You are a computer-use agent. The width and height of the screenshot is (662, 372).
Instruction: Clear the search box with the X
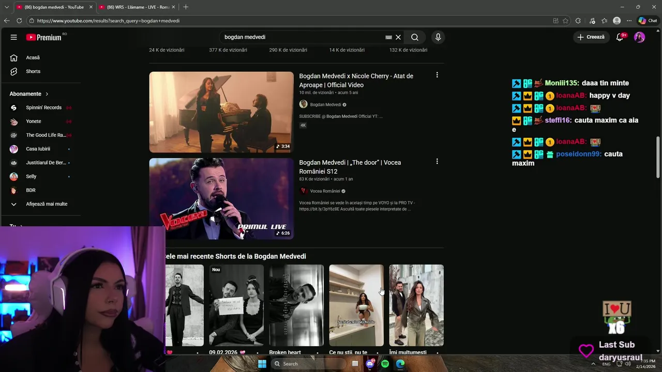click(x=398, y=37)
